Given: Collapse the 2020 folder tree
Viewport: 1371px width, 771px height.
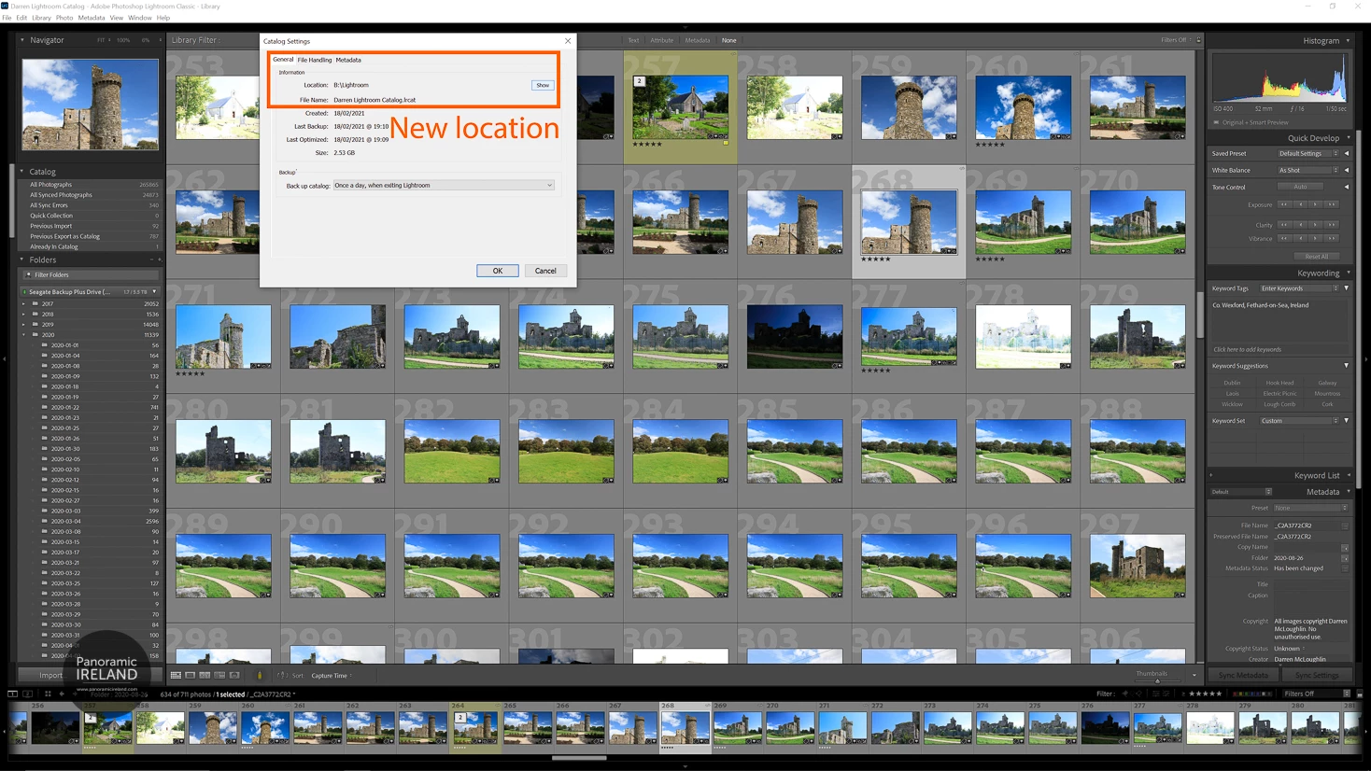Looking at the screenshot, I should pyautogui.click(x=24, y=334).
